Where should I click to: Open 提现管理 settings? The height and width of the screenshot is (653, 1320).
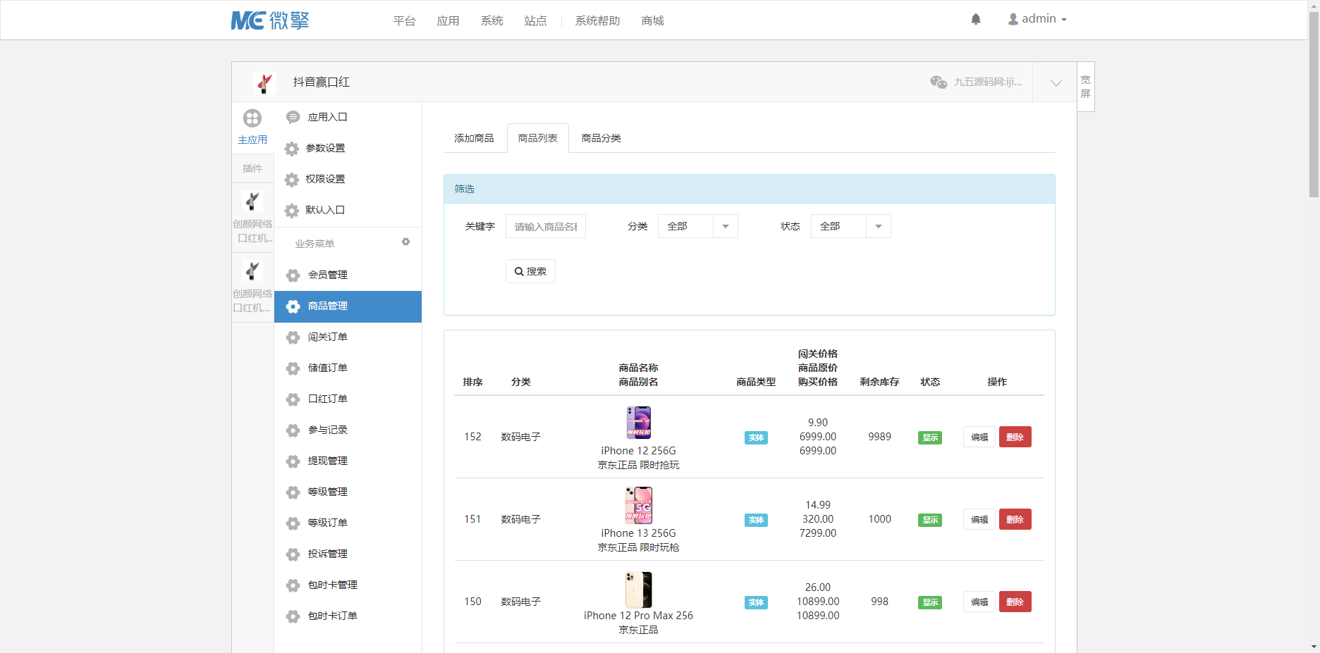(326, 461)
